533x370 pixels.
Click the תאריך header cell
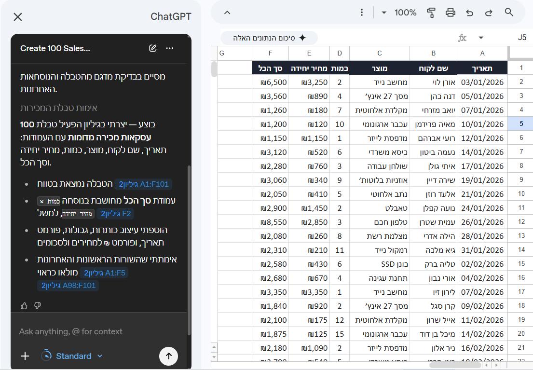tap(482, 68)
